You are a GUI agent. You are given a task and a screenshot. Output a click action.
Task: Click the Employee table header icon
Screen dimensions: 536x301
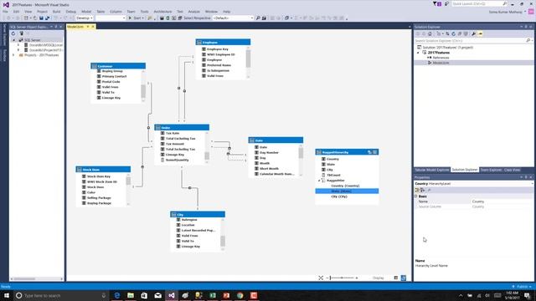pos(199,43)
